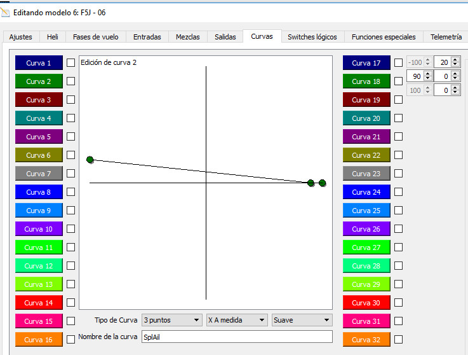Toggle the Curva 17 checkbox
This screenshot has width=468, height=355.
tap(398, 63)
